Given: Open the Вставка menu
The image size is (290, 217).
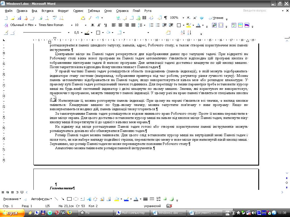Looking at the screenshot, I should 47,11.
